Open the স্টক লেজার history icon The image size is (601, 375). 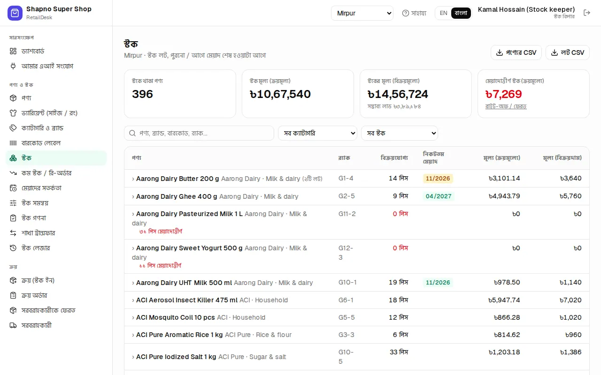(x=13, y=248)
